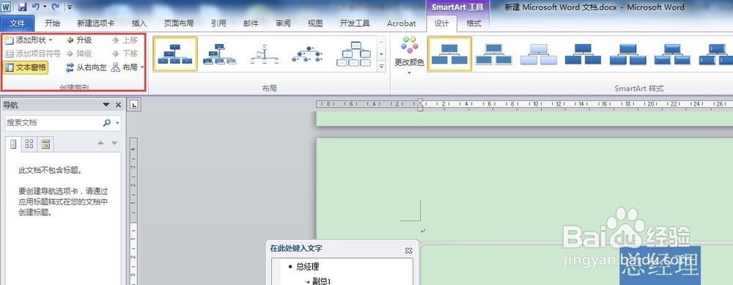Image resolution: width=733 pixels, height=285 pixels.
Task: Apply the third pale SmartArt style
Action: tap(539, 53)
